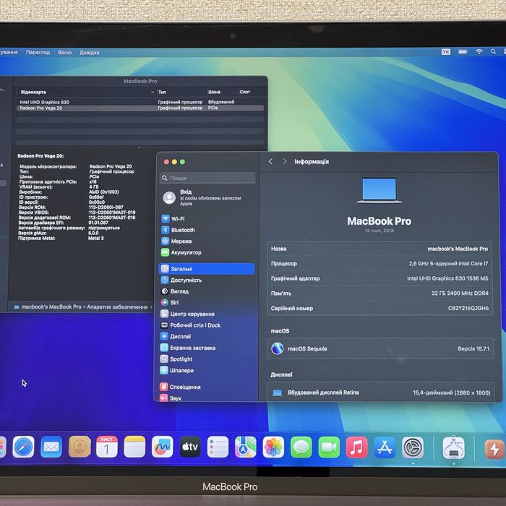Click the Пам'ять 32 ГБ row

(x=379, y=293)
